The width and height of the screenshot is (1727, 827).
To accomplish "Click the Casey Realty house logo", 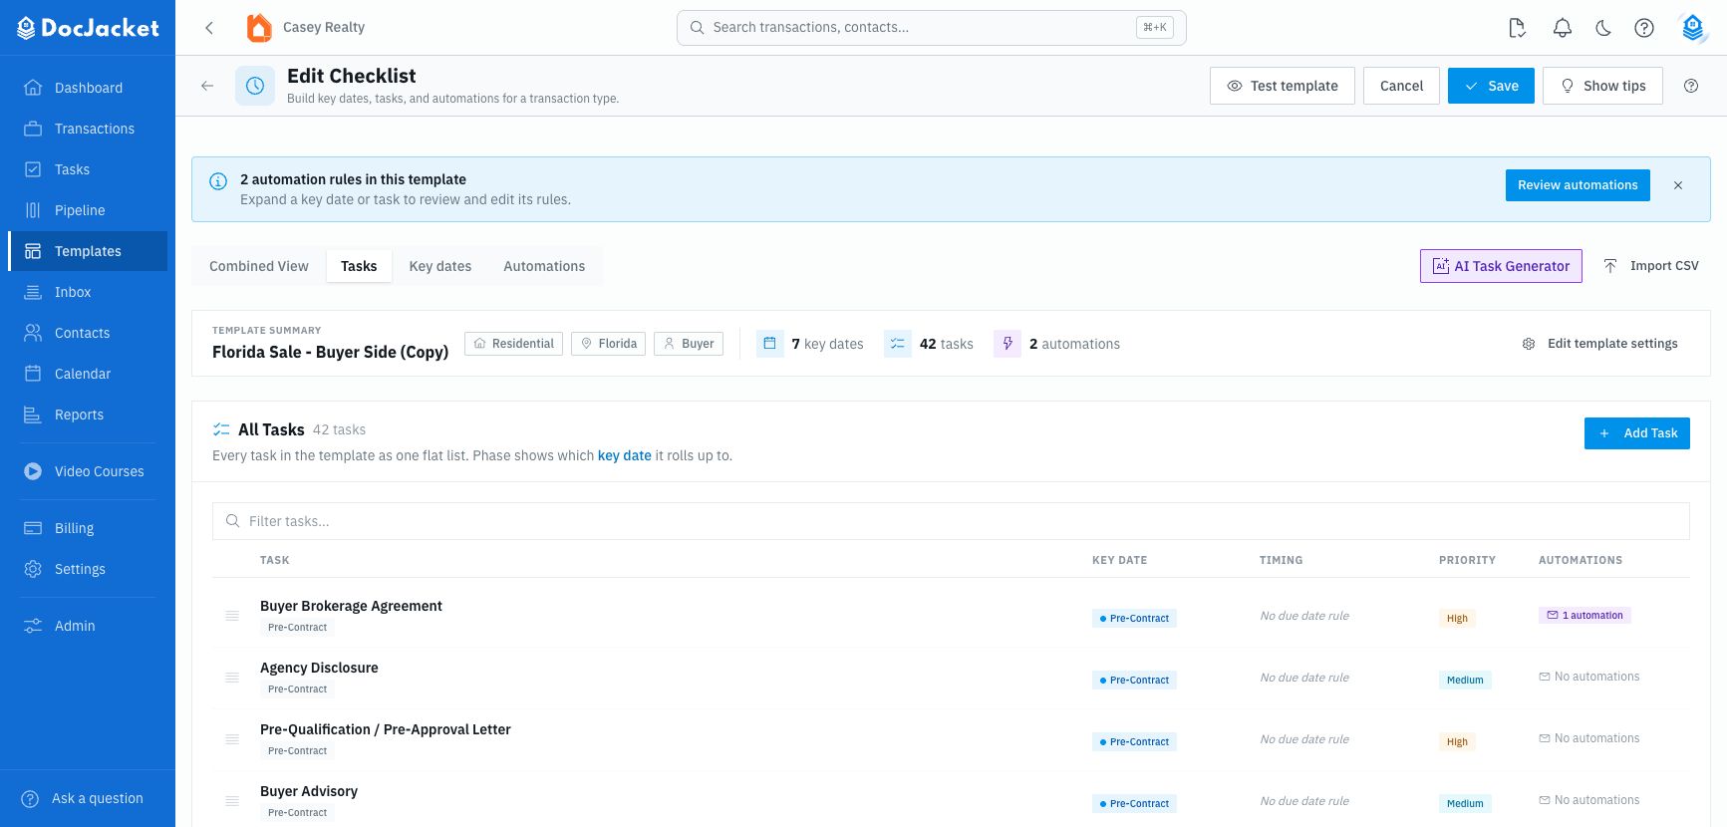I will pos(259,28).
